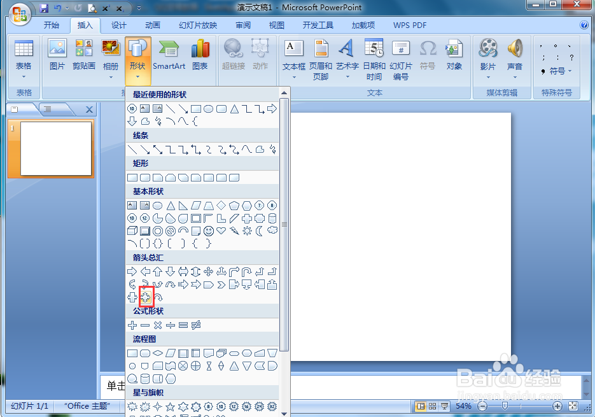Select the not-equal equation shape

pos(196,325)
